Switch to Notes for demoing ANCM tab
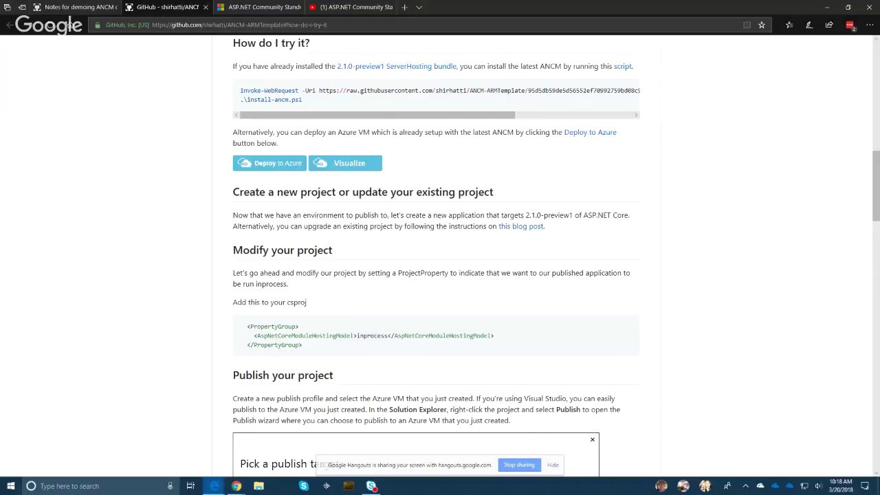Image resolution: width=880 pixels, height=495 pixels. pos(74,7)
